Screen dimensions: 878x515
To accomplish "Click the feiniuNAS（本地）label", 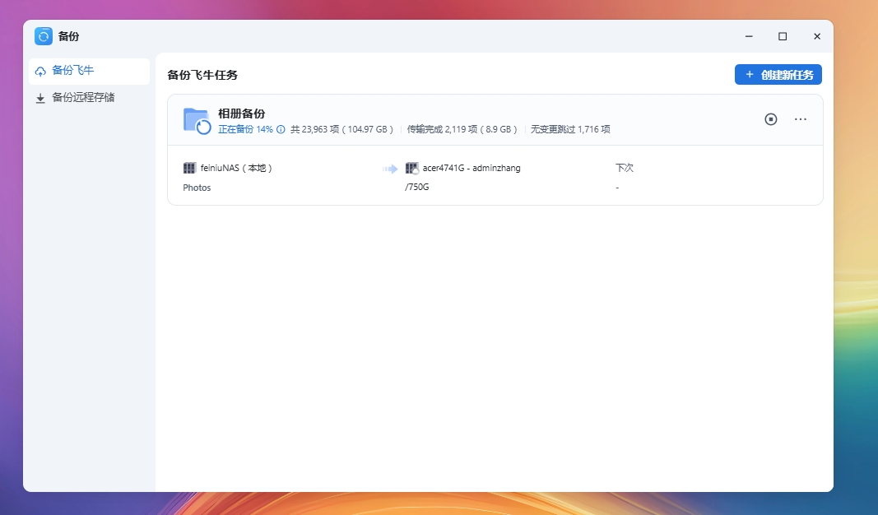I will pyautogui.click(x=236, y=168).
